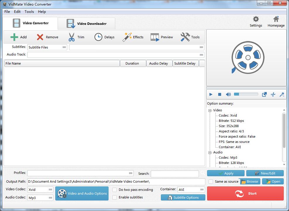The width and height of the screenshot is (289, 211).
Task: Open the Delays tool
Action: [104, 37]
